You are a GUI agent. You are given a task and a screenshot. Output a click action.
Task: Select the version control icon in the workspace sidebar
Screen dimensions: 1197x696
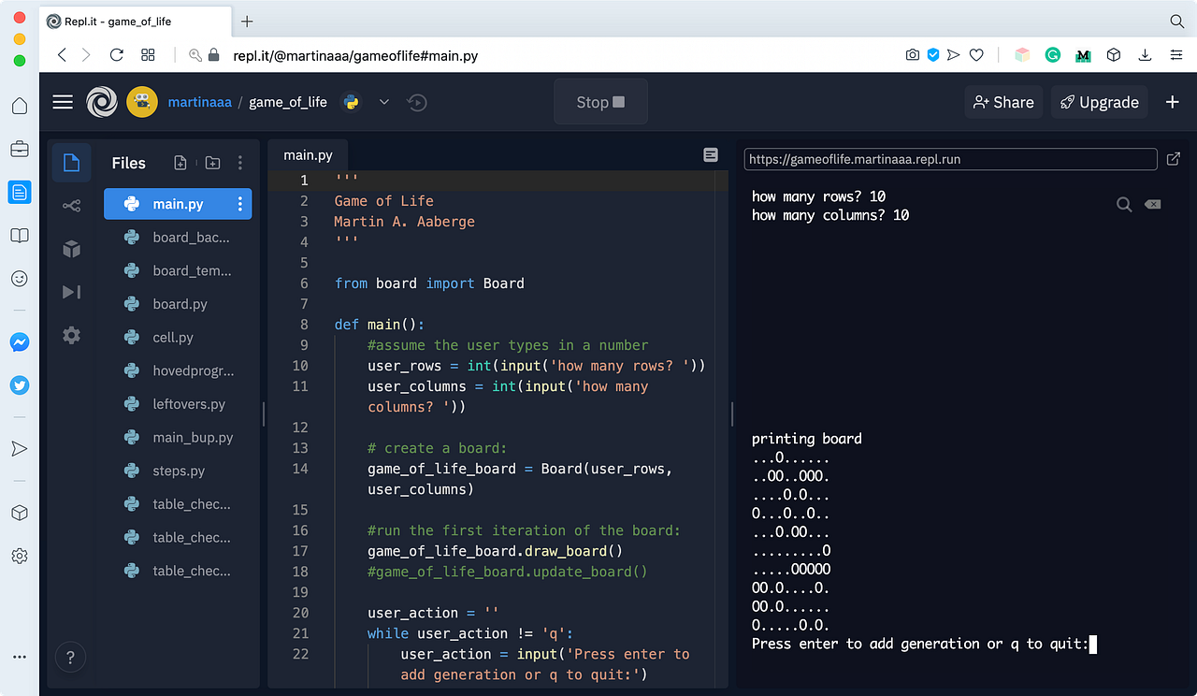[x=71, y=205]
